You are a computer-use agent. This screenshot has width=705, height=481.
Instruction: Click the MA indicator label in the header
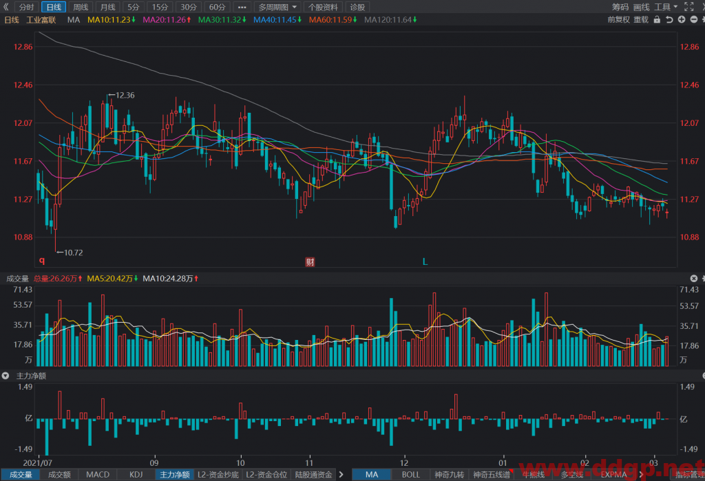(x=73, y=20)
